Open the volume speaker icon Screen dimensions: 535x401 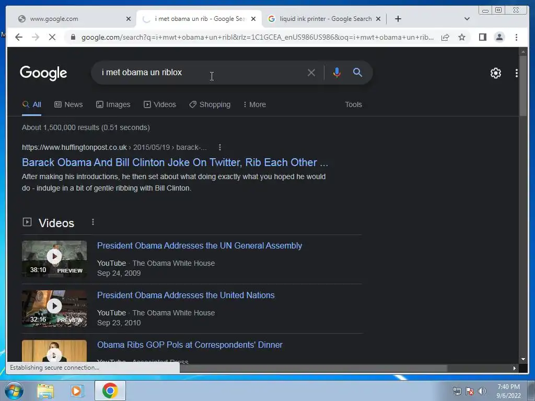click(x=482, y=391)
